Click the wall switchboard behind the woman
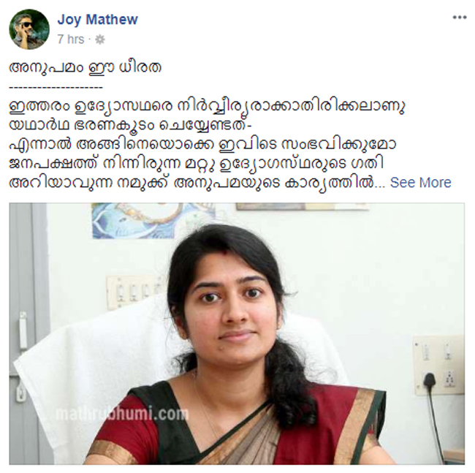The image size is (475, 473). 133,292
